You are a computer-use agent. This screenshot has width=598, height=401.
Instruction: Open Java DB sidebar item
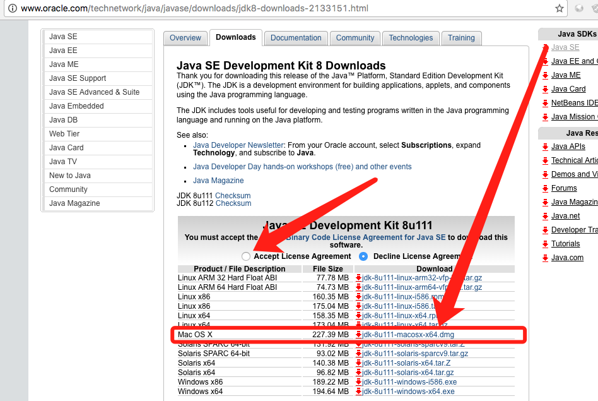(x=98, y=120)
